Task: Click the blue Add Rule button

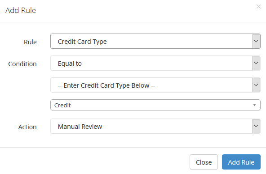Action: pyautogui.click(x=241, y=162)
